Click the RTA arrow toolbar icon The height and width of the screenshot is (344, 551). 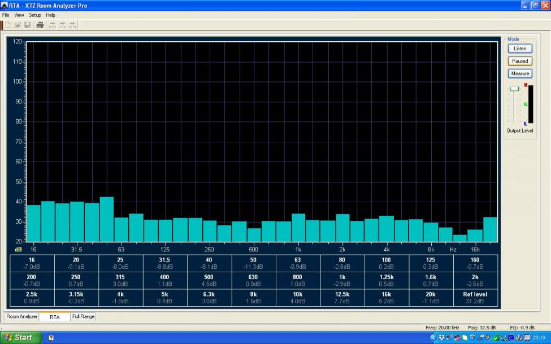[x=62, y=25]
